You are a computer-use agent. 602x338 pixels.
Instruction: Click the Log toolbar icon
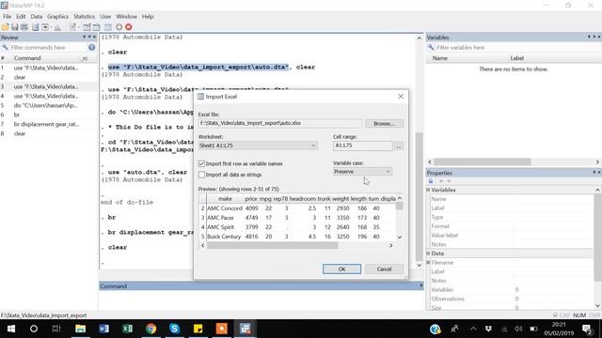pos(36,27)
